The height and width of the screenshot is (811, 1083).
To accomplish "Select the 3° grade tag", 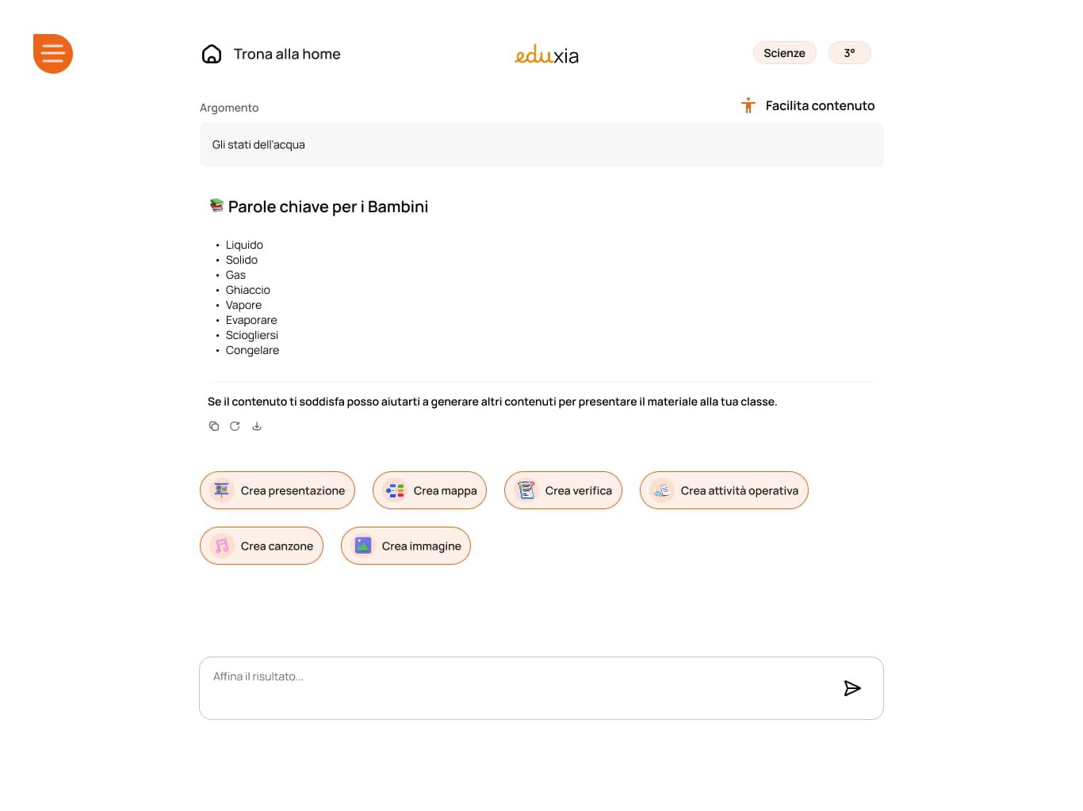I will [849, 53].
